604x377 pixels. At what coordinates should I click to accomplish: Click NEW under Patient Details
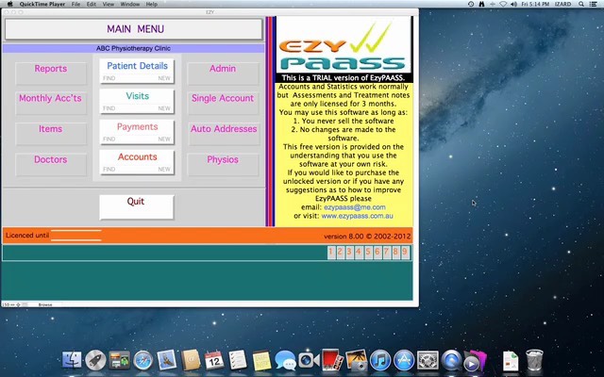point(164,78)
